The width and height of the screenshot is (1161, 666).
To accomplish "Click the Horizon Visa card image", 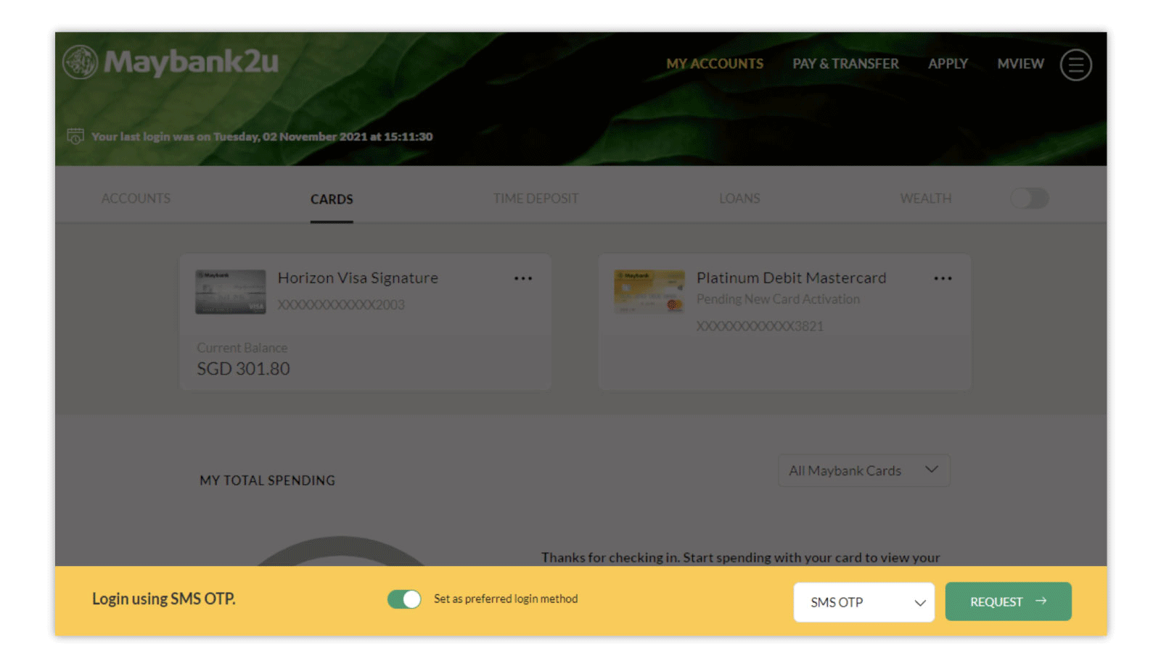I will (230, 292).
